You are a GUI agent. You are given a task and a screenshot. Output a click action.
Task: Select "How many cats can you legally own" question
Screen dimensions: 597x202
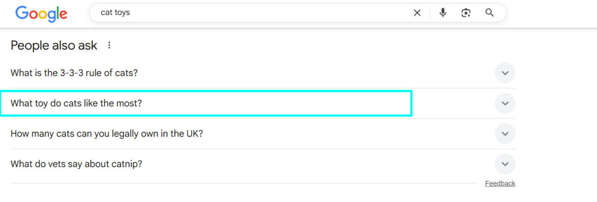(x=107, y=134)
